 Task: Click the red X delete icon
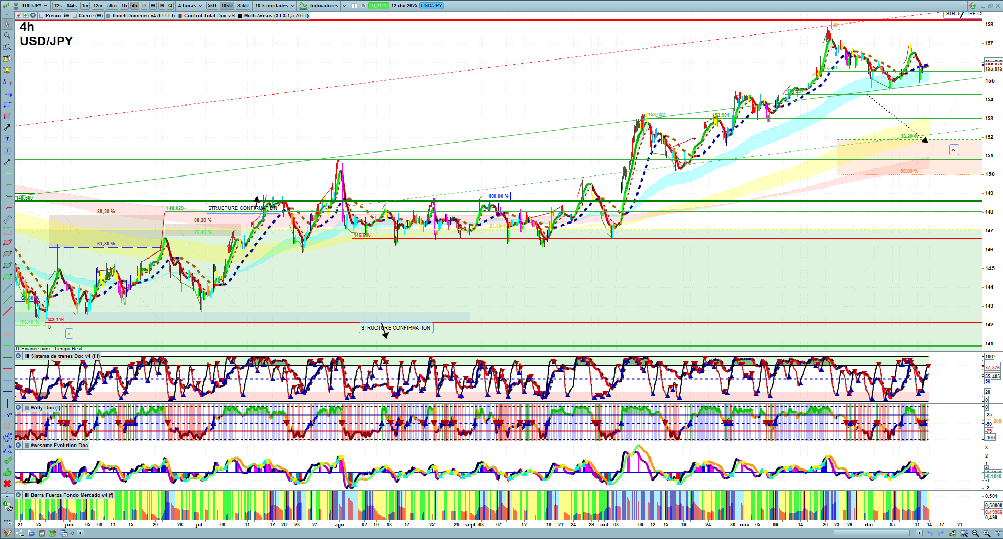[x=7, y=484]
